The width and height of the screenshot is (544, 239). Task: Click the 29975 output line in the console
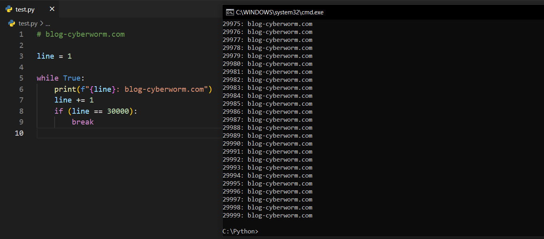[267, 24]
